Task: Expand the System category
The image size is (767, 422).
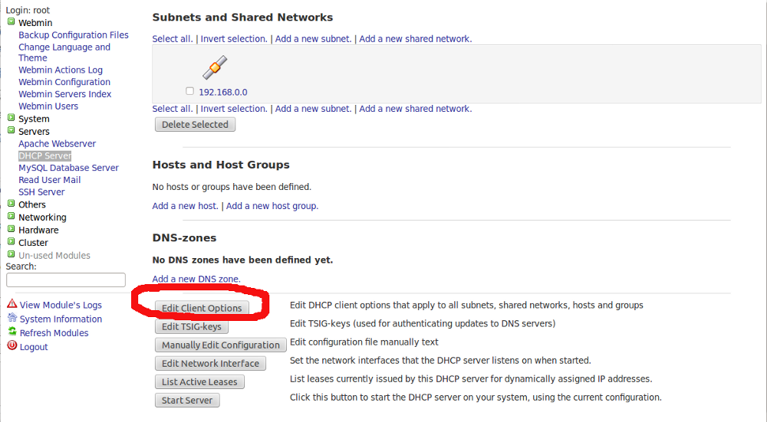Action: click(11, 119)
